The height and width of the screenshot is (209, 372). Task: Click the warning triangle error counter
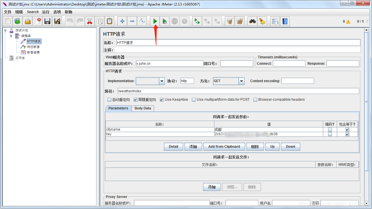(348, 21)
